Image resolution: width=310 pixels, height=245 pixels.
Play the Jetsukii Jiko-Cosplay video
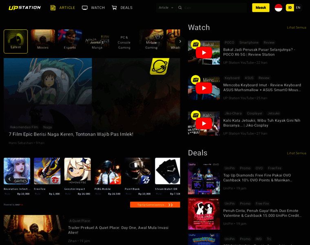(204, 123)
